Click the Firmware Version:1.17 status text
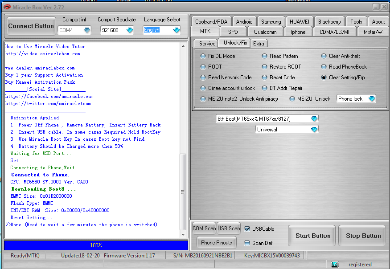This screenshot has width=390, height=269. point(129,256)
